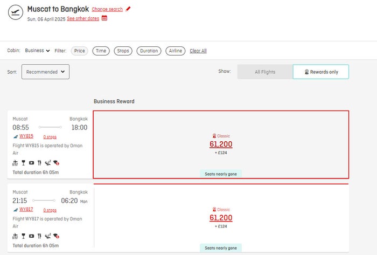Click the video entertainment icon for WY815
377x255 pixels.
point(31,163)
